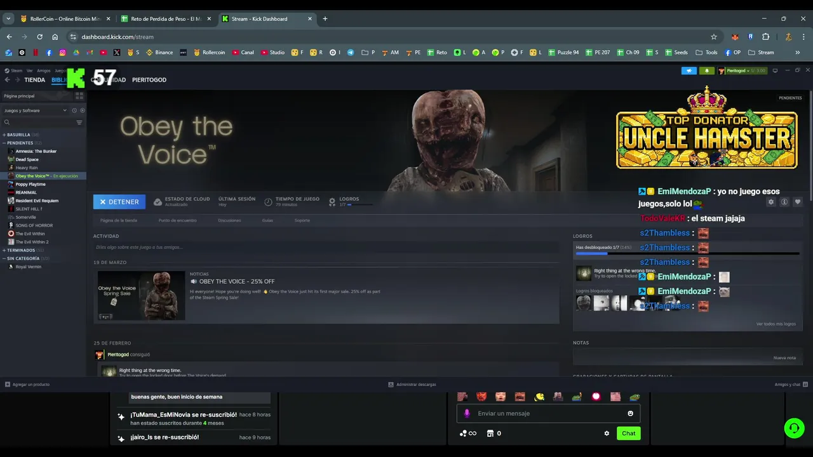Screen dimensions: 813x457
Task: Open the Stream bookmarks folder
Action: [x=761, y=53]
